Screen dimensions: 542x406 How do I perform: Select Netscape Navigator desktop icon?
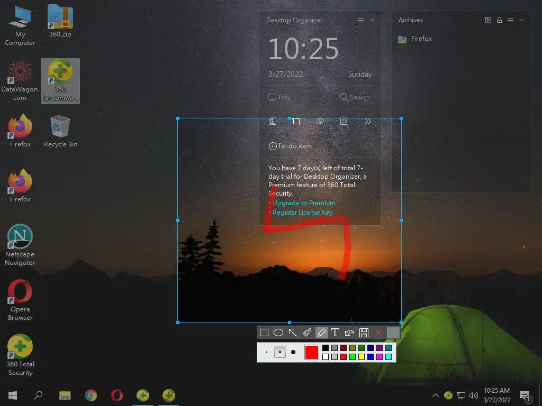(x=20, y=245)
